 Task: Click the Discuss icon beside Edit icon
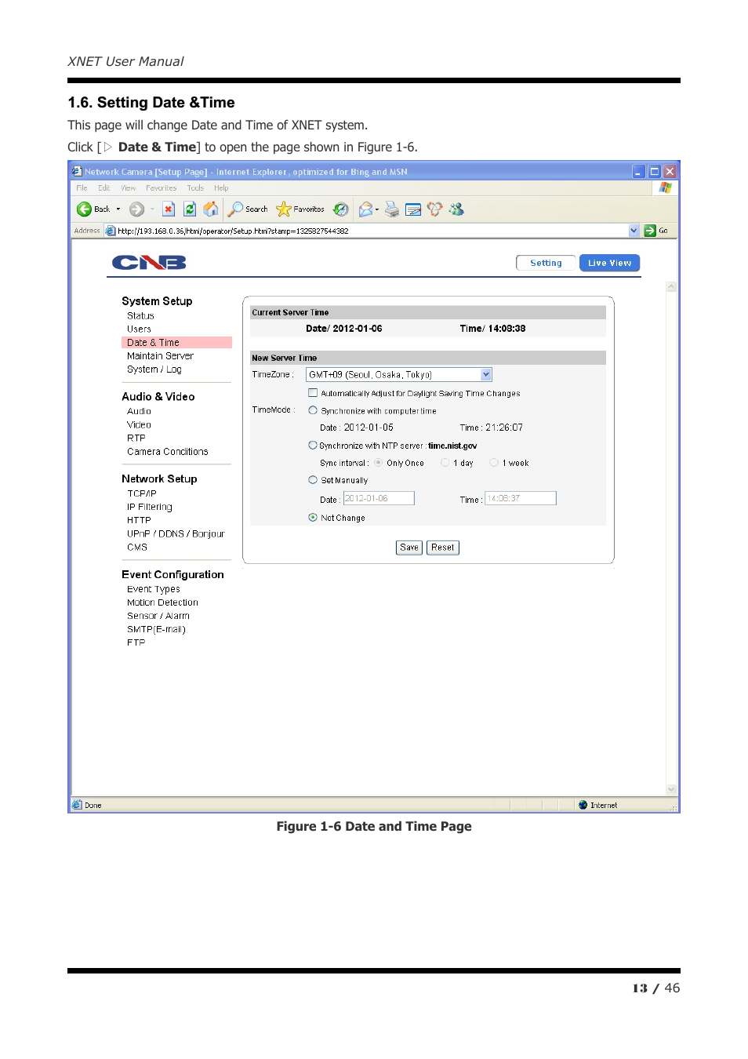(434, 209)
